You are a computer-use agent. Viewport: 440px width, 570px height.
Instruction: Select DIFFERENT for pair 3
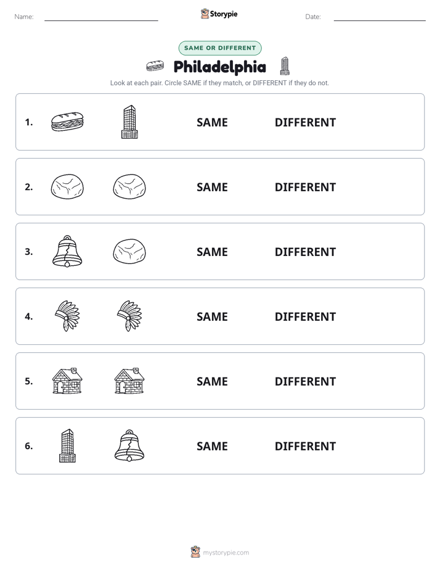(305, 252)
